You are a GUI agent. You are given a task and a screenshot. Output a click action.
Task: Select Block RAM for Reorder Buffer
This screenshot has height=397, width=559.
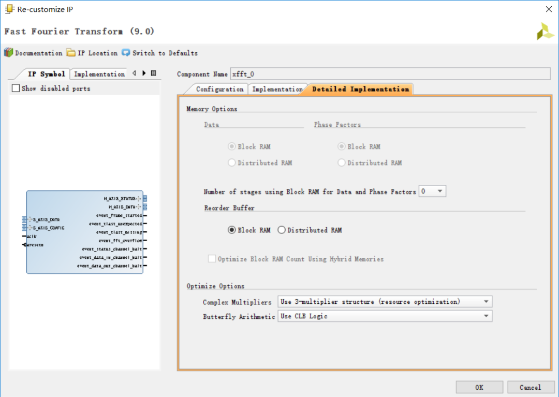232,230
